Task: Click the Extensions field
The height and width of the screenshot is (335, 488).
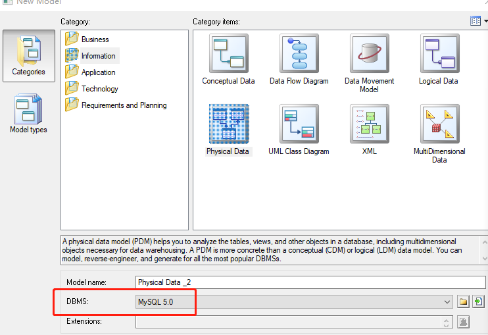Action: coord(294,322)
